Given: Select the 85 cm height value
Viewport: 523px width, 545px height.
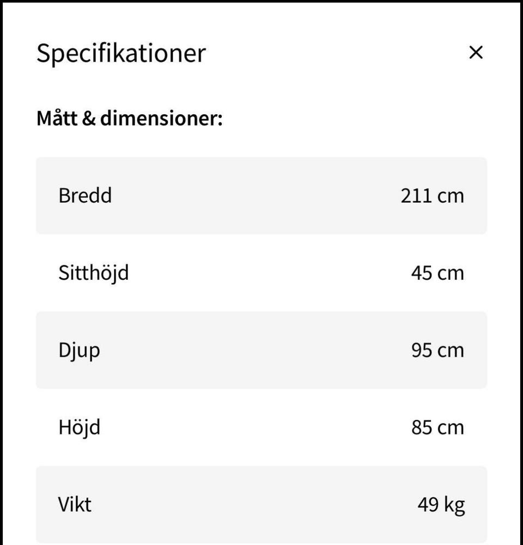Looking at the screenshot, I should tap(437, 427).
